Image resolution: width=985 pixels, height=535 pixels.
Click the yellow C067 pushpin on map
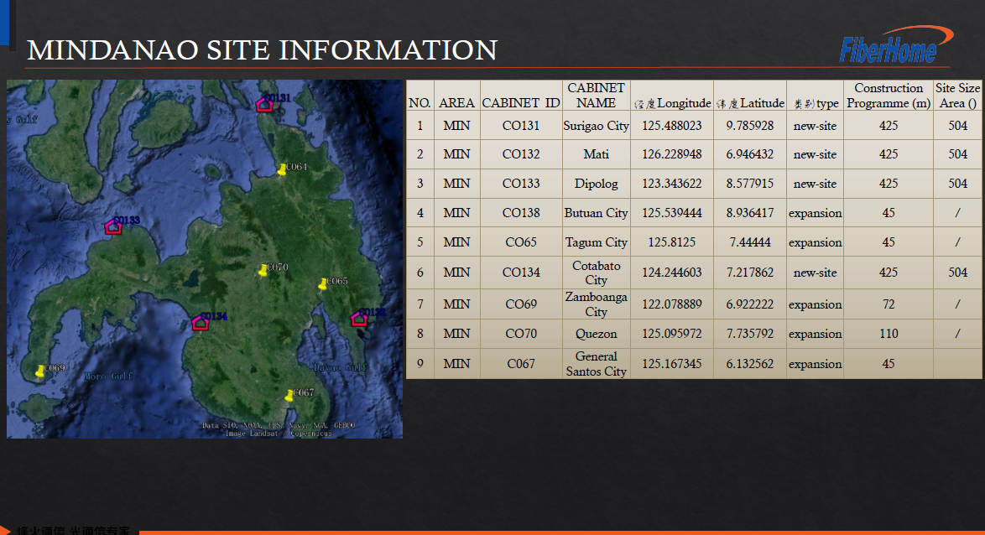[x=289, y=395]
